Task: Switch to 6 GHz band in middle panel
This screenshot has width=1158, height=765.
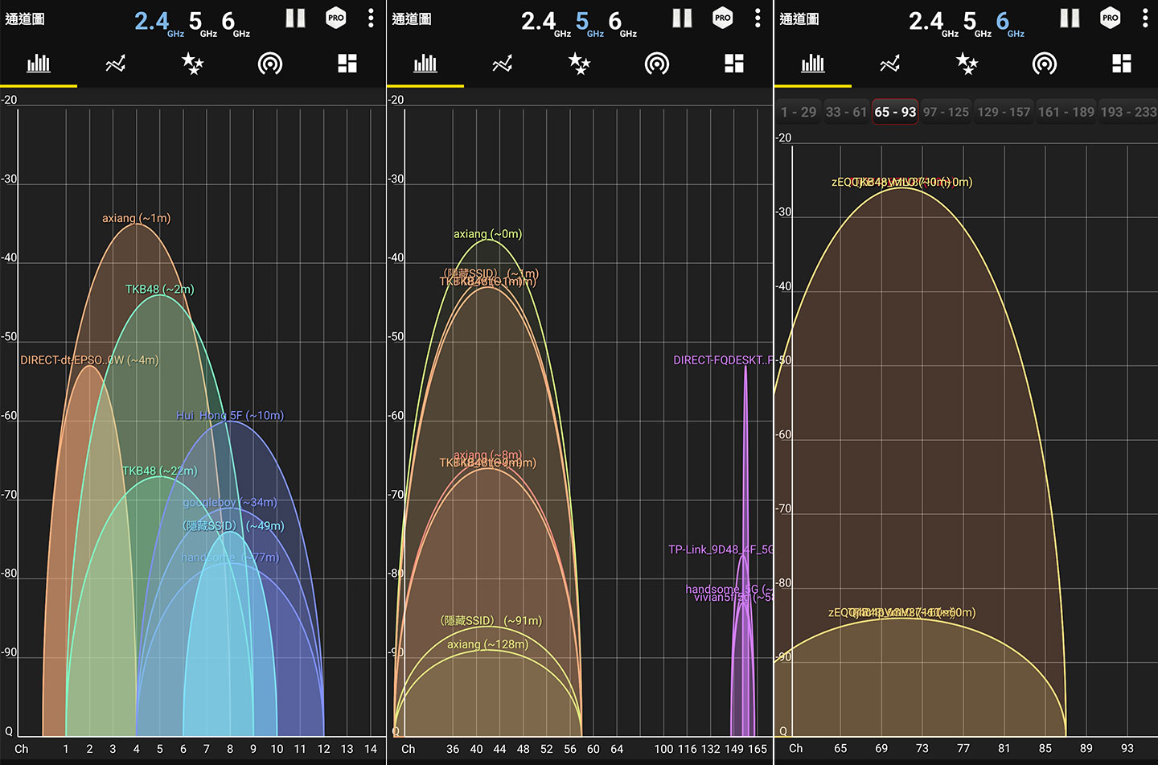Action: click(622, 23)
